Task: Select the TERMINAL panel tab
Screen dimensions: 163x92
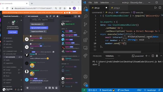Action: click(110, 56)
